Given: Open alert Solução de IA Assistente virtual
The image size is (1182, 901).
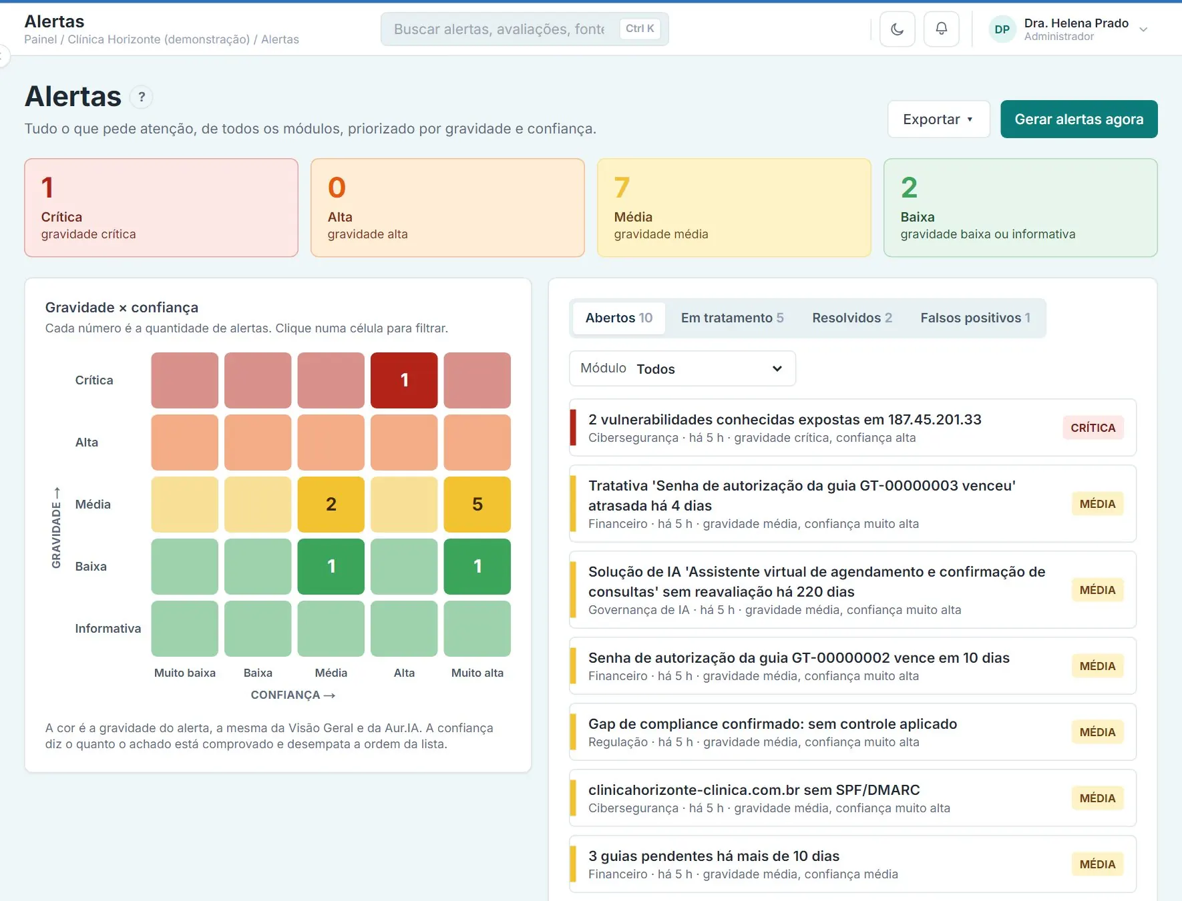Looking at the screenshot, I should click(x=853, y=590).
